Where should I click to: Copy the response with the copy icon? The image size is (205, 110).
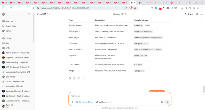(70, 78)
